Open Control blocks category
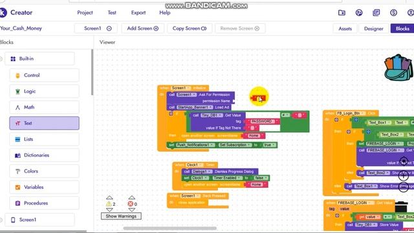 coord(44,75)
